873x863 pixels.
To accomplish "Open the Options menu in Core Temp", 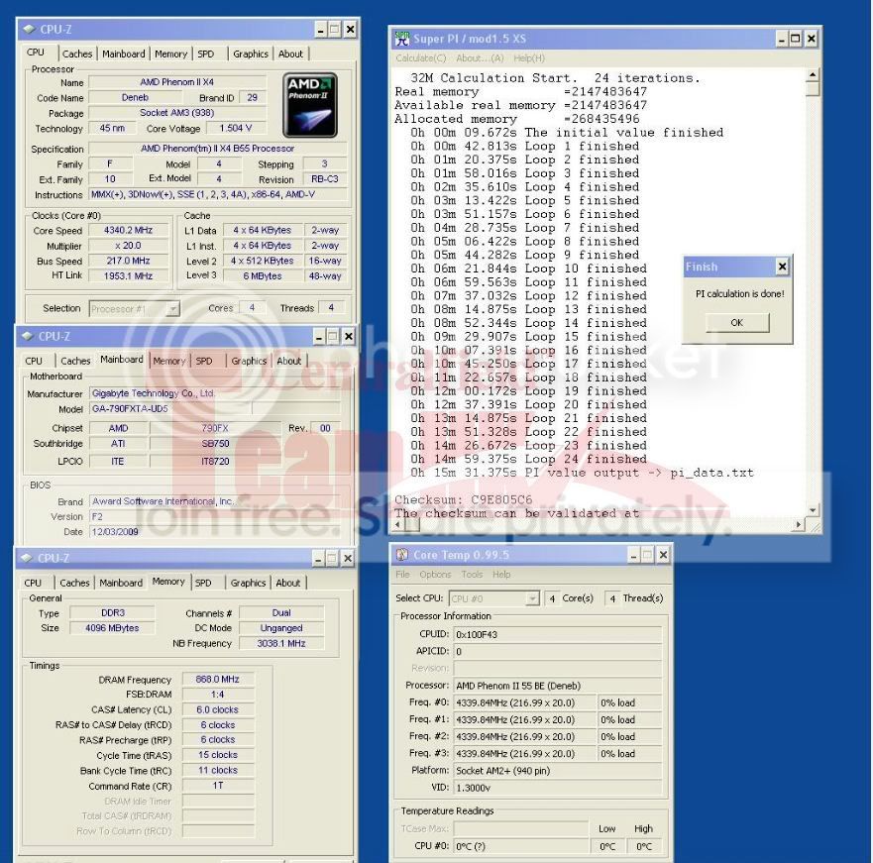I will [435, 575].
